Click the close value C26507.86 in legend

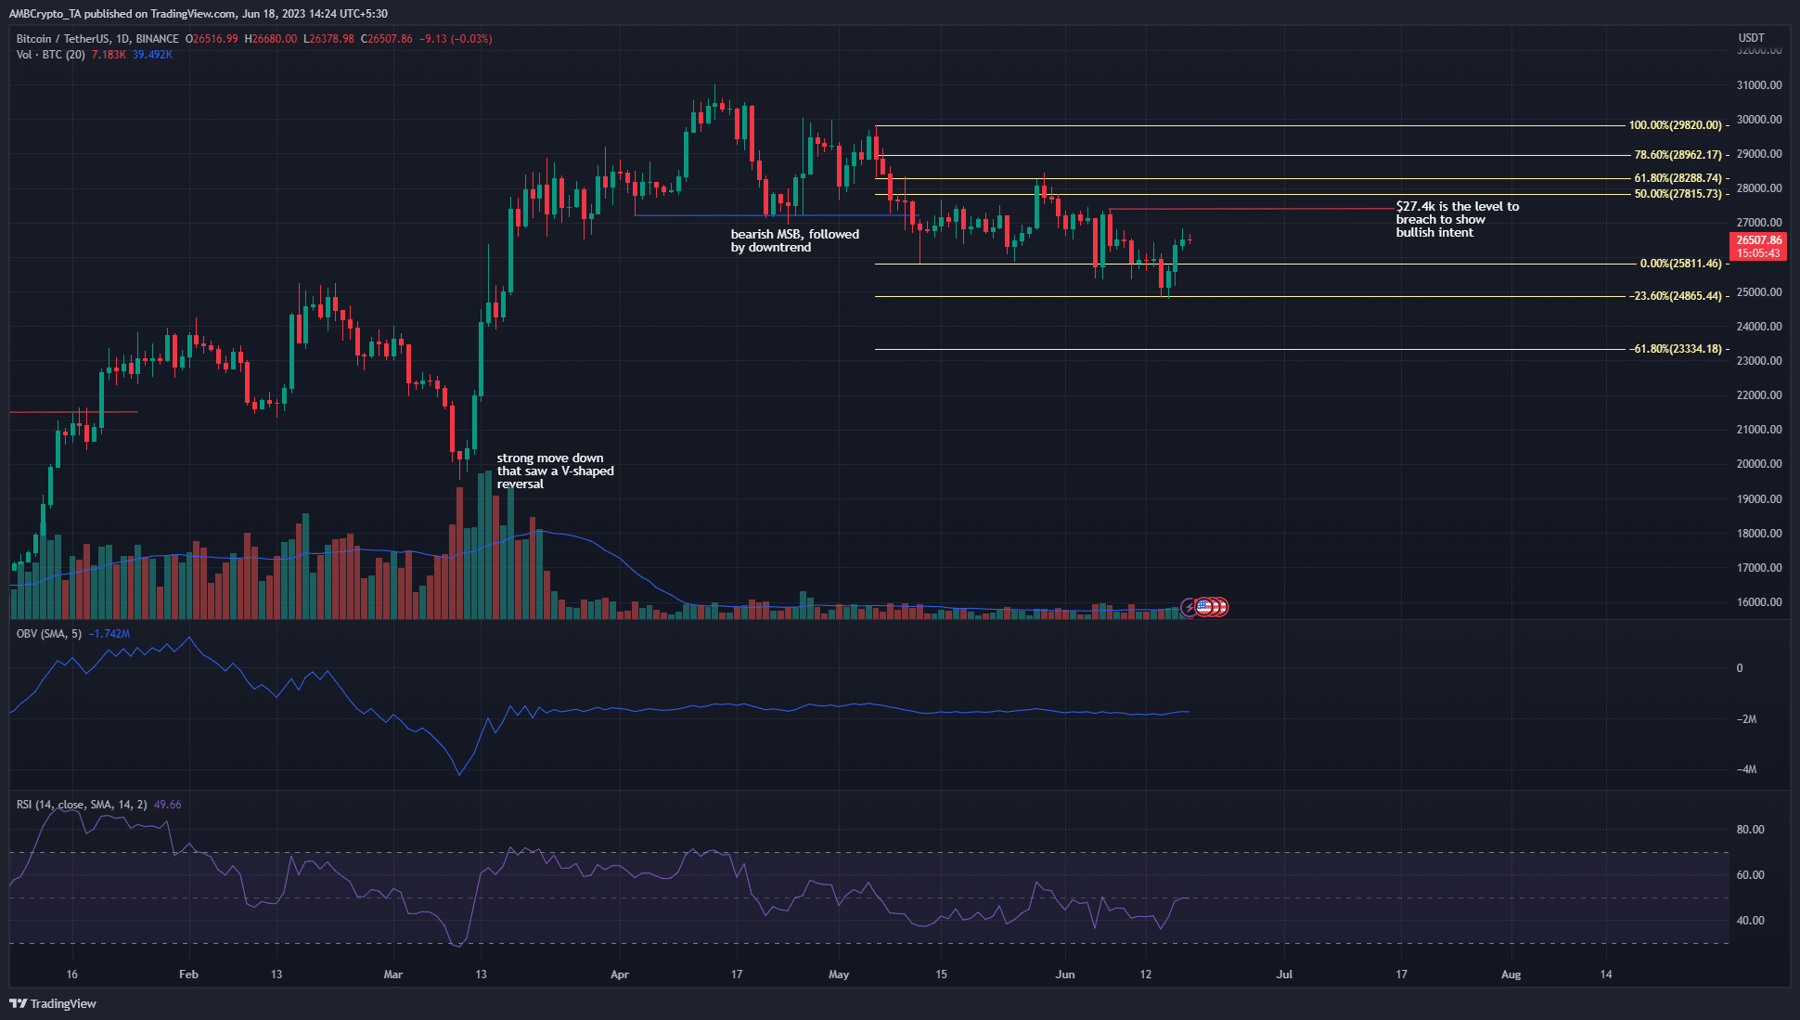click(386, 39)
